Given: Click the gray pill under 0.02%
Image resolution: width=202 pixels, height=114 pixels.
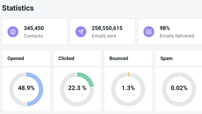Looking at the screenshot, I should [179, 95].
